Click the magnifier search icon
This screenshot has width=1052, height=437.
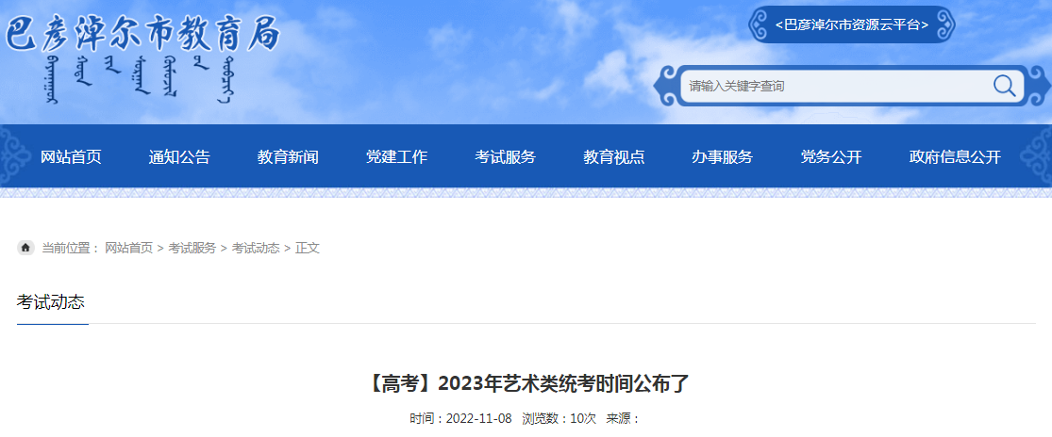(x=1004, y=86)
